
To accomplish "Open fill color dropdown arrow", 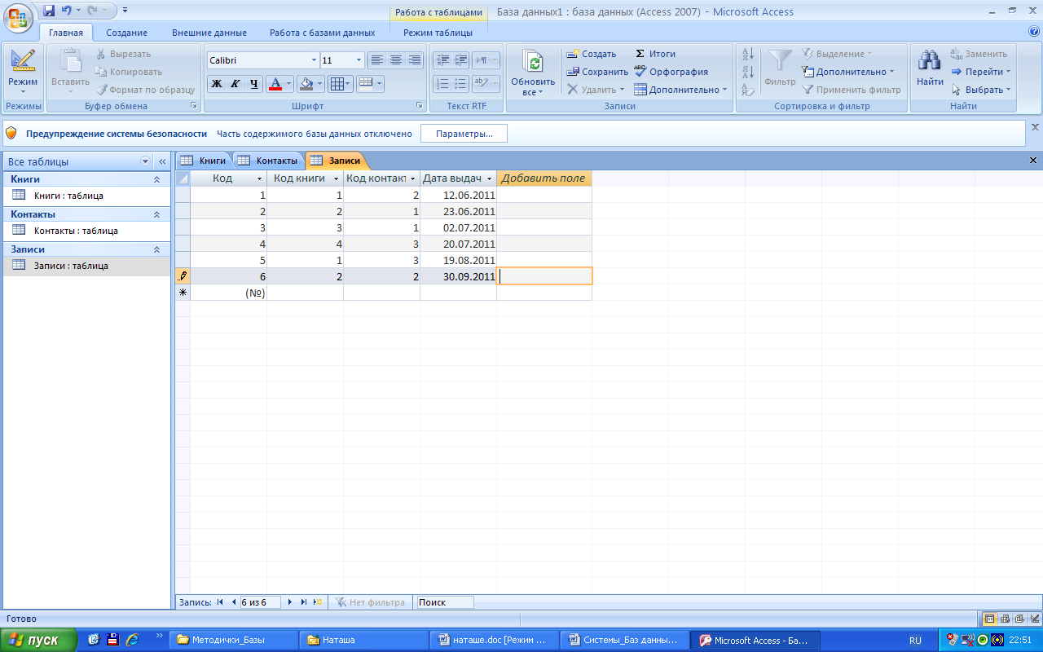I will [320, 83].
